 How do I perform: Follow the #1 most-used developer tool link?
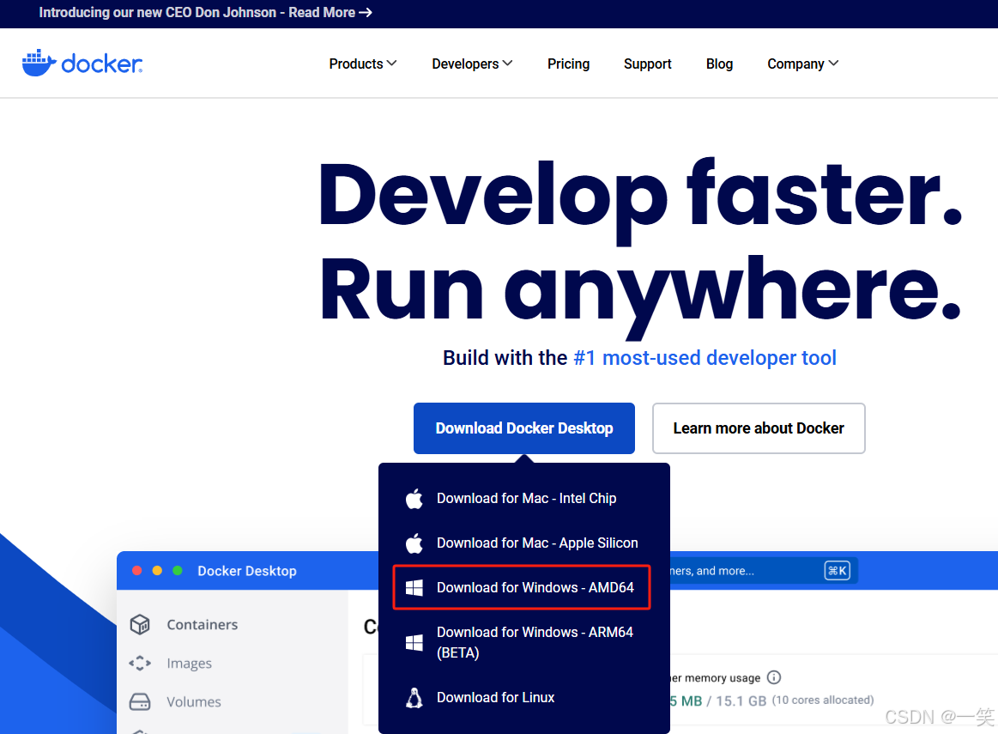pyautogui.click(x=705, y=358)
